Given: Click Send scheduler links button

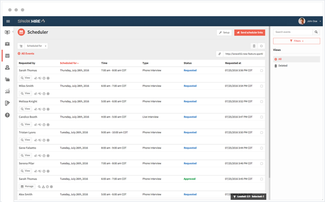Looking at the screenshot, I should point(249,32).
